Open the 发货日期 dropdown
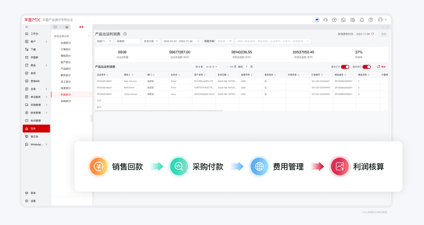The width and height of the screenshot is (424, 225). (x=150, y=41)
